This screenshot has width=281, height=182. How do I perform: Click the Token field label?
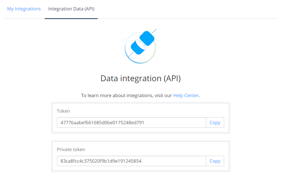coord(63,111)
